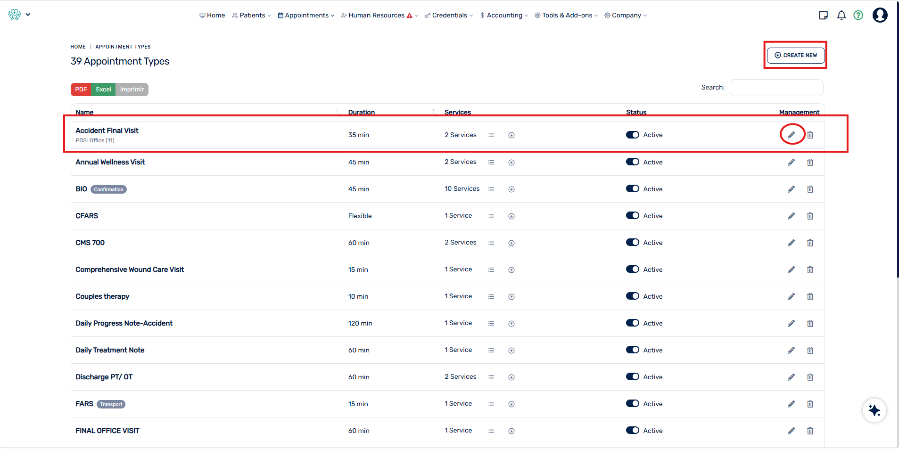This screenshot has height=449, width=899.
Task: Click the pencil icon for BIO
Action: 791,189
